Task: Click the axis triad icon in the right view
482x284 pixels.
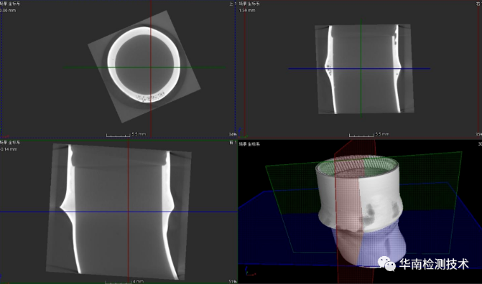Action: click(x=242, y=133)
